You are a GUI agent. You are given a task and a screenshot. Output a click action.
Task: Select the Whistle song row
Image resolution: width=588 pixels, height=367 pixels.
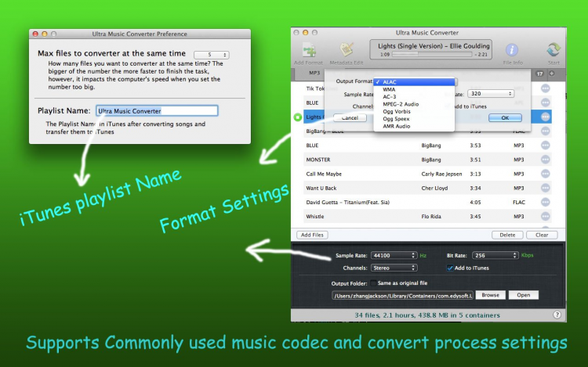427,216
